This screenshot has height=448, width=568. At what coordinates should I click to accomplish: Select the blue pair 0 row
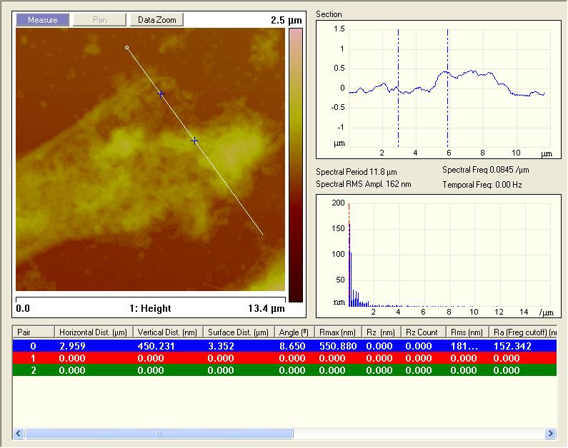point(284,346)
